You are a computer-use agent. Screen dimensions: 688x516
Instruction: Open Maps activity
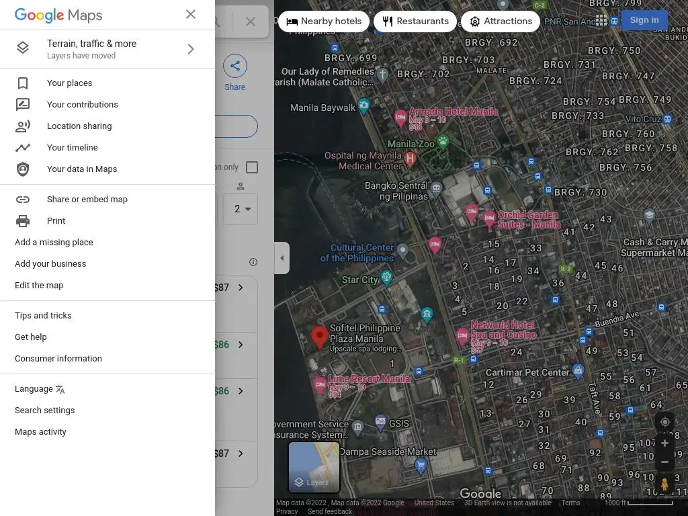(40, 432)
